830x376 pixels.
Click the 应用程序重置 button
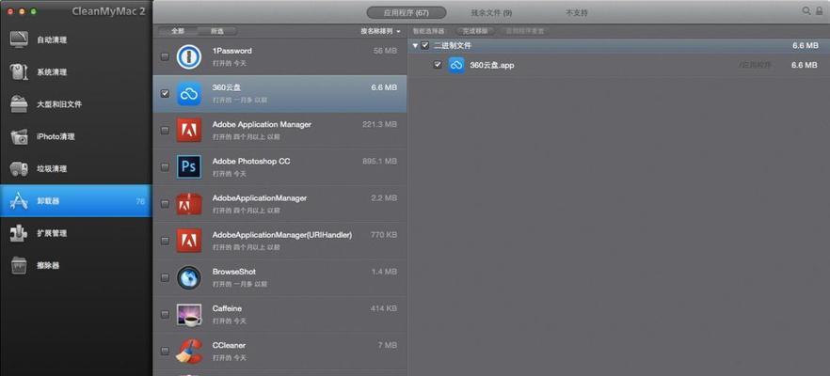tap(525, 31)
